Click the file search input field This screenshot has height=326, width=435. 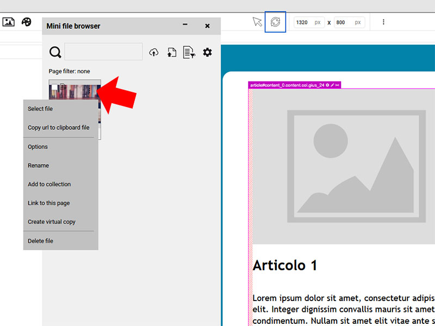click(x=103, y=52)
